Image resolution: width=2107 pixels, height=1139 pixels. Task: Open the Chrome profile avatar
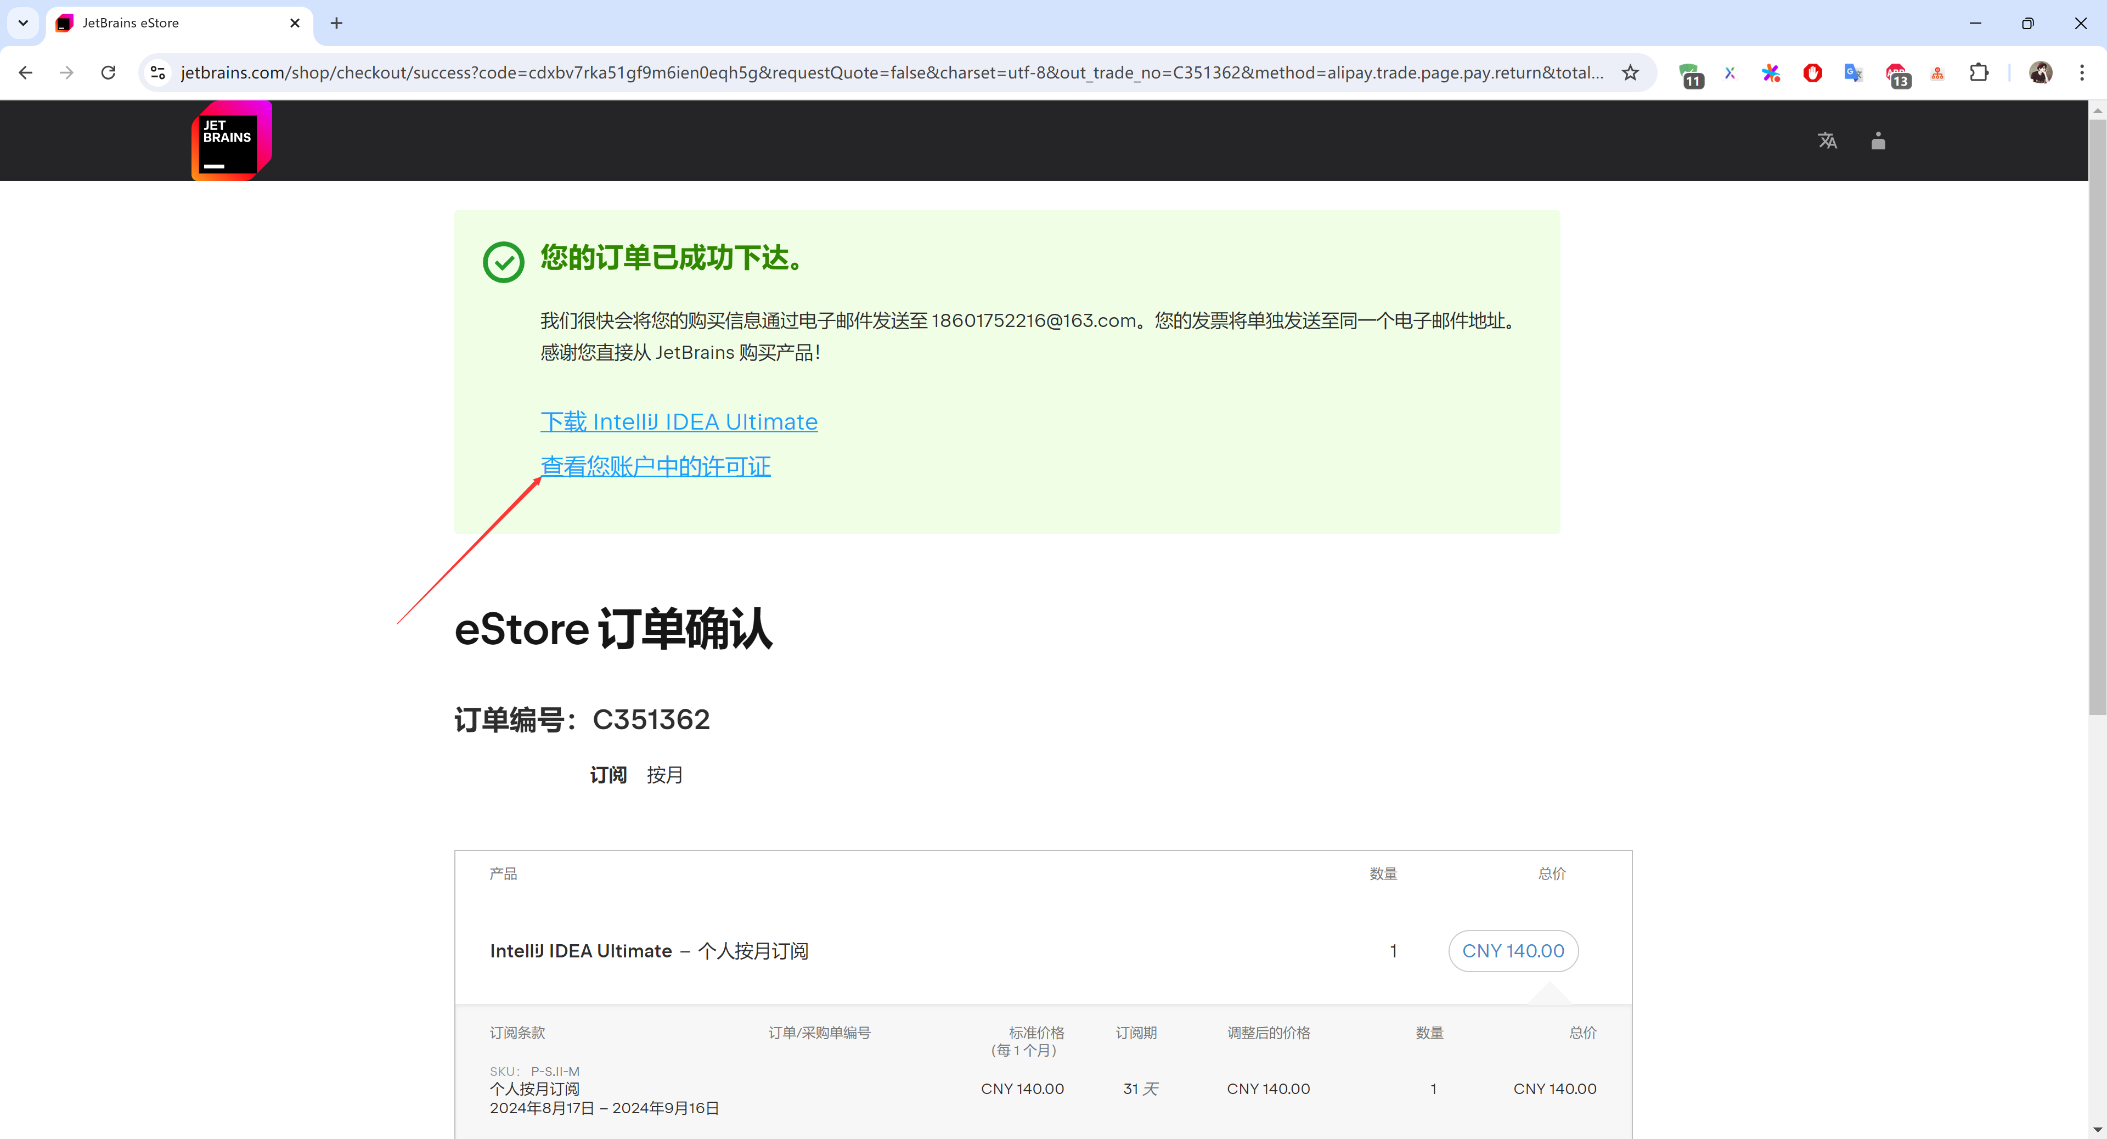pyautogui.click(x=2040, y=73)
